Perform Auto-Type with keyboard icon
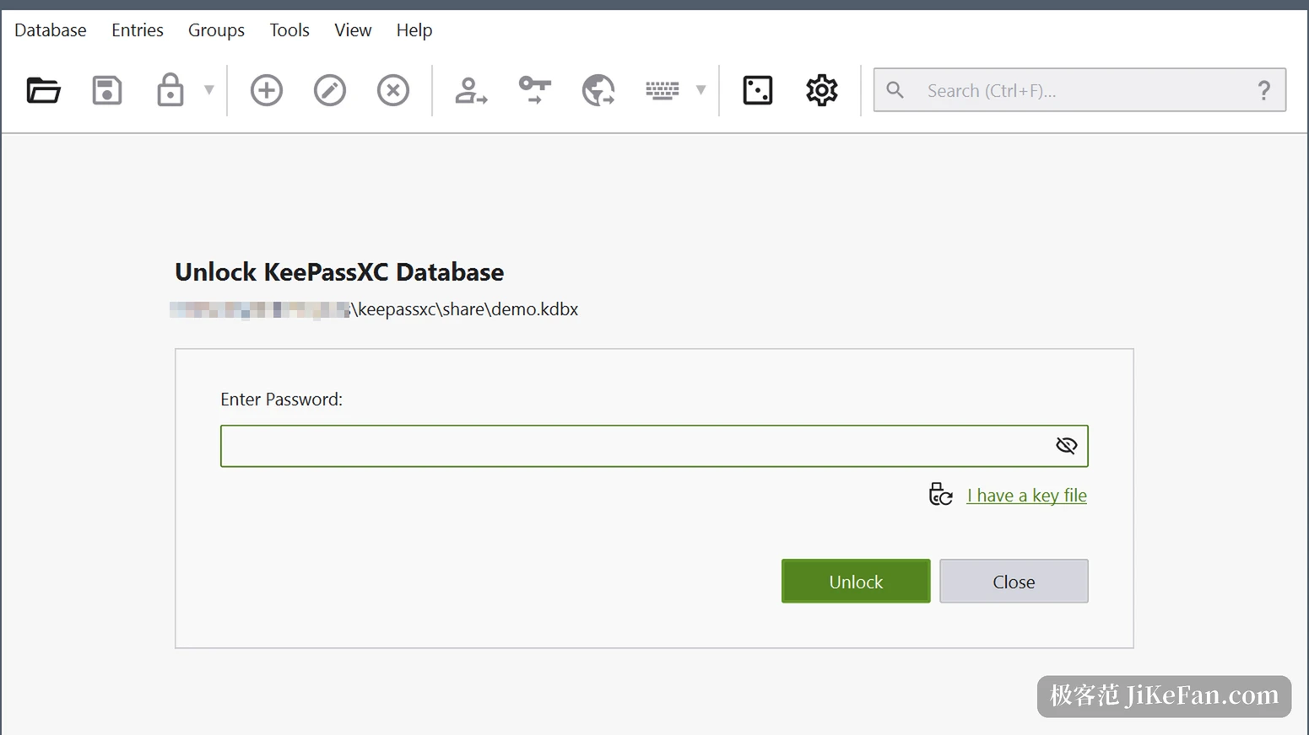Image resolution: width=1309 pixels, height=735 pixels. point(663,90)
